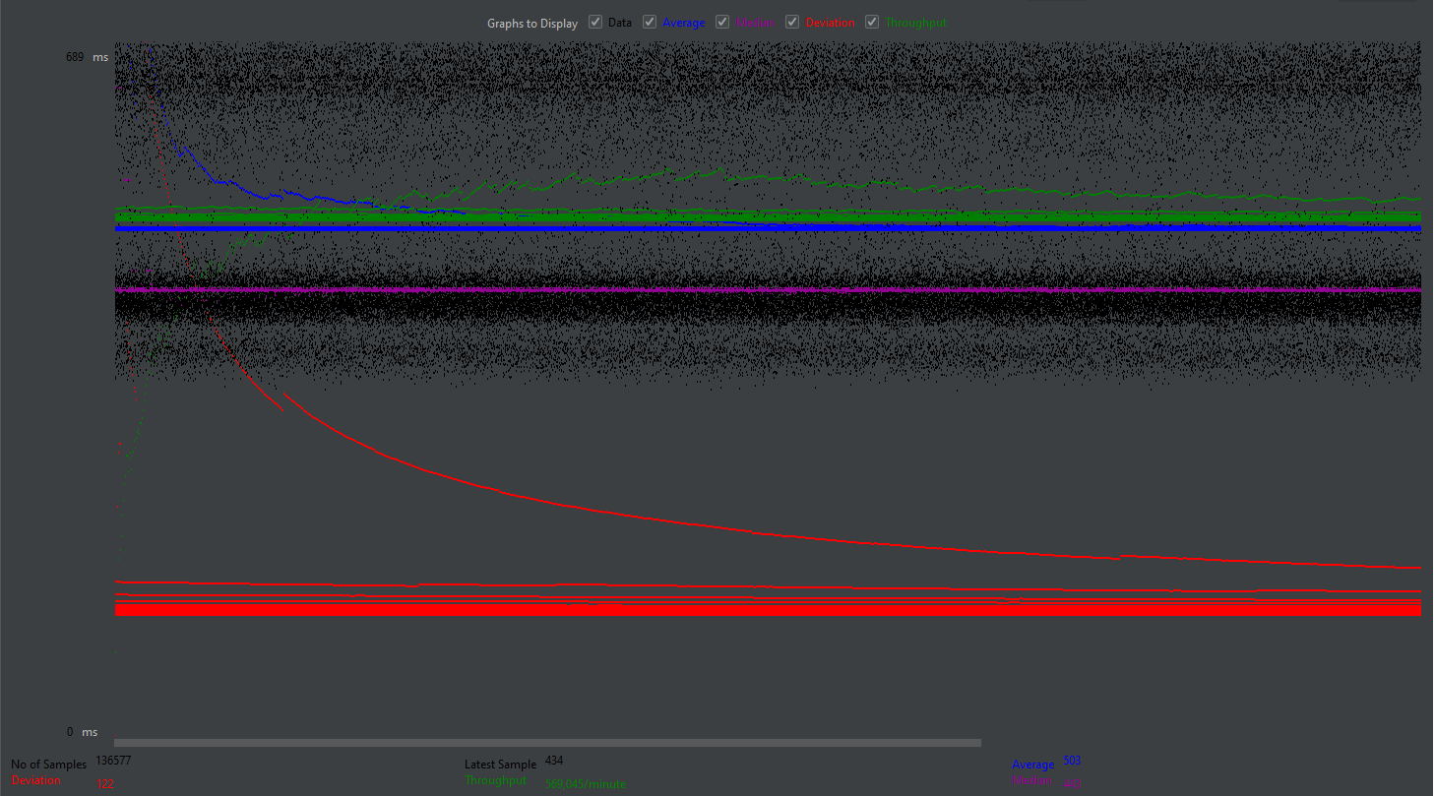Viewport: 1435px width, 796px height.
Task: Hide the red Deviation graph via checkbox
Action: [x=792, y=23]
